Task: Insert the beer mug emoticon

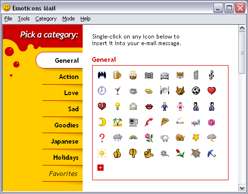Action: [x=117, y=75]
